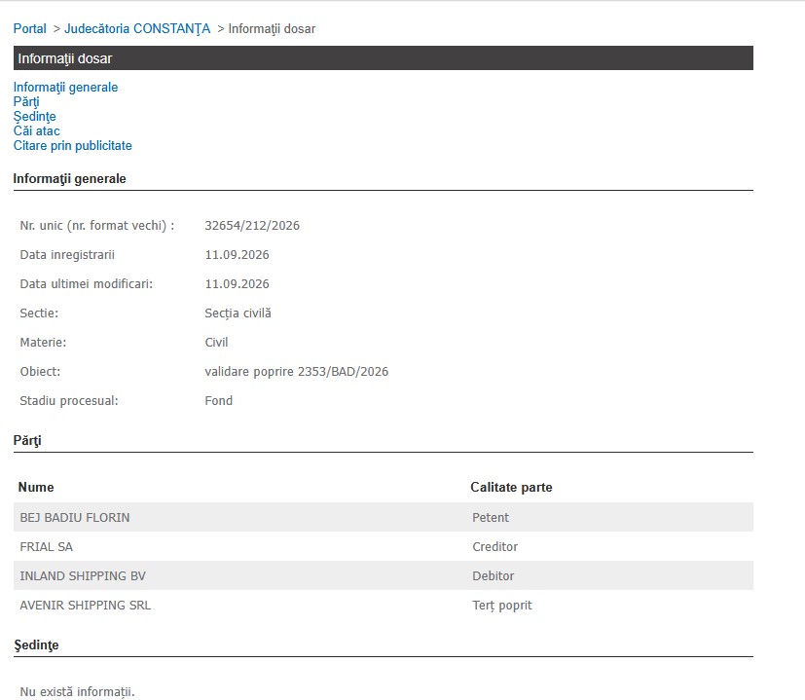Jump to Părţi anchor link
The image size is (805, 700).
[26, 101]
